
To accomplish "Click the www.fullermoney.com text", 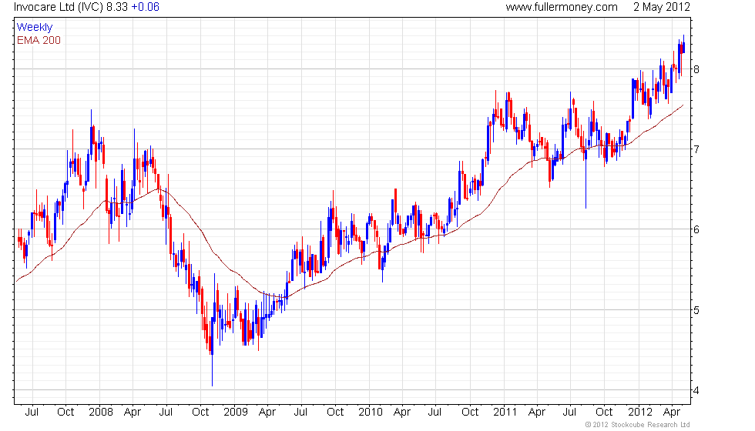I will pyautogui.click(x=562, y=7).
